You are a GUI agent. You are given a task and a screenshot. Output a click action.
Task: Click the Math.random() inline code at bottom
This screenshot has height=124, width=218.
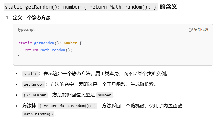click(38, 114)
